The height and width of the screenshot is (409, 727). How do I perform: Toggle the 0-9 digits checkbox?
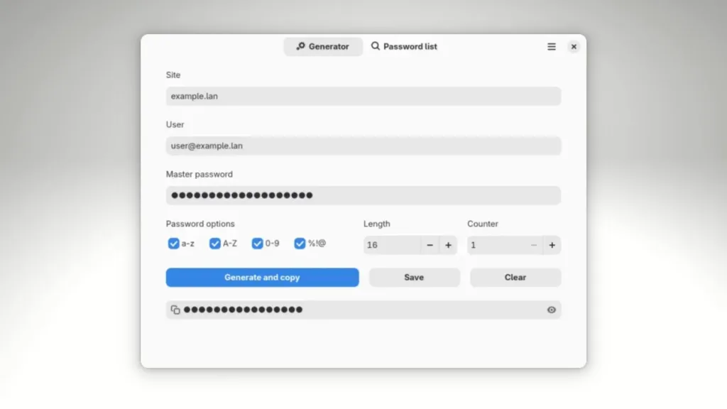(x=257, y=244)
